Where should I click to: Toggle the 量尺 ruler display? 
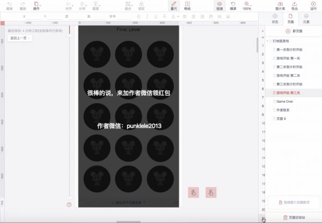coord(174,6)
